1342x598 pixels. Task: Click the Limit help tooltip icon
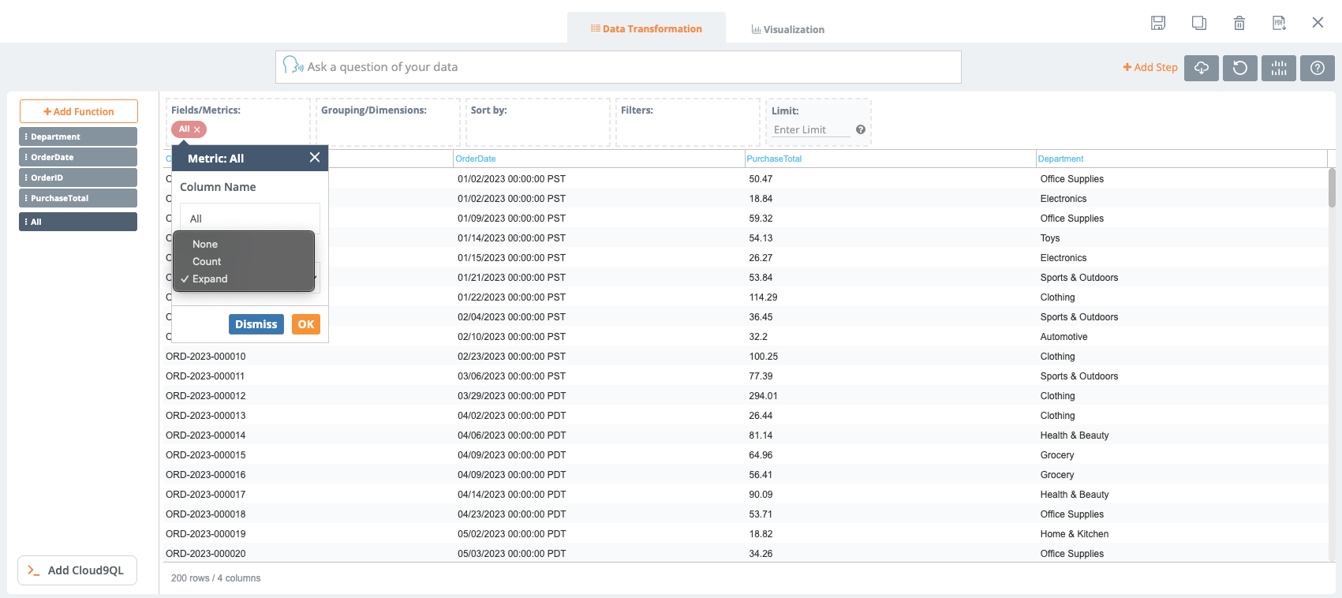[x=861, y=129]
